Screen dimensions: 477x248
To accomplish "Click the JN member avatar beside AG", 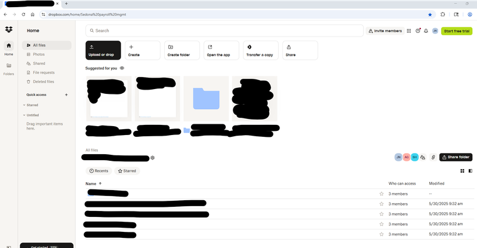I will pyautogui.click(x=398, y=157).
